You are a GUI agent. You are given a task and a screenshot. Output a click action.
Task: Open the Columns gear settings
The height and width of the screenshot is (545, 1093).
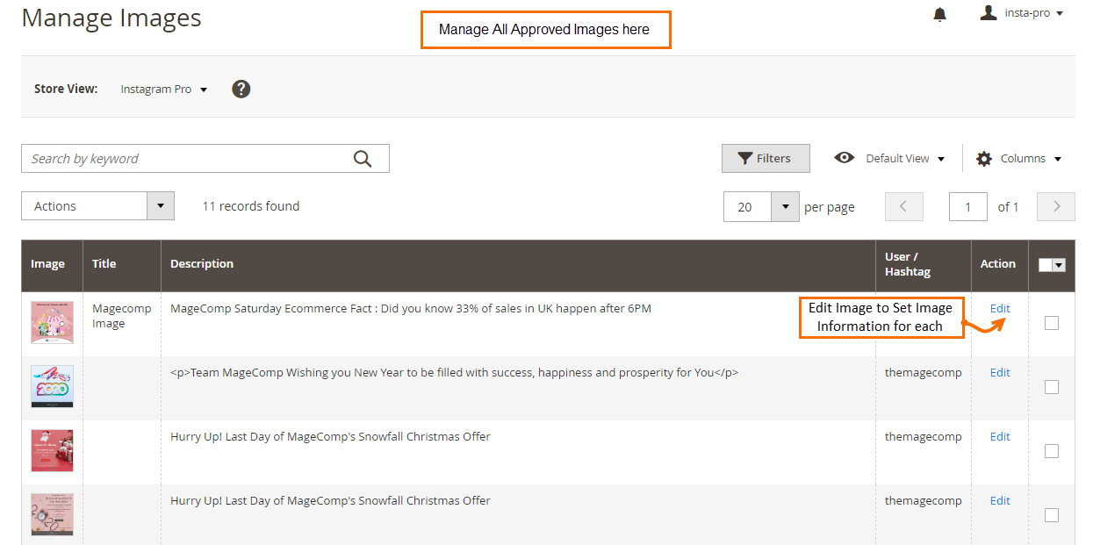point(1018,159)
